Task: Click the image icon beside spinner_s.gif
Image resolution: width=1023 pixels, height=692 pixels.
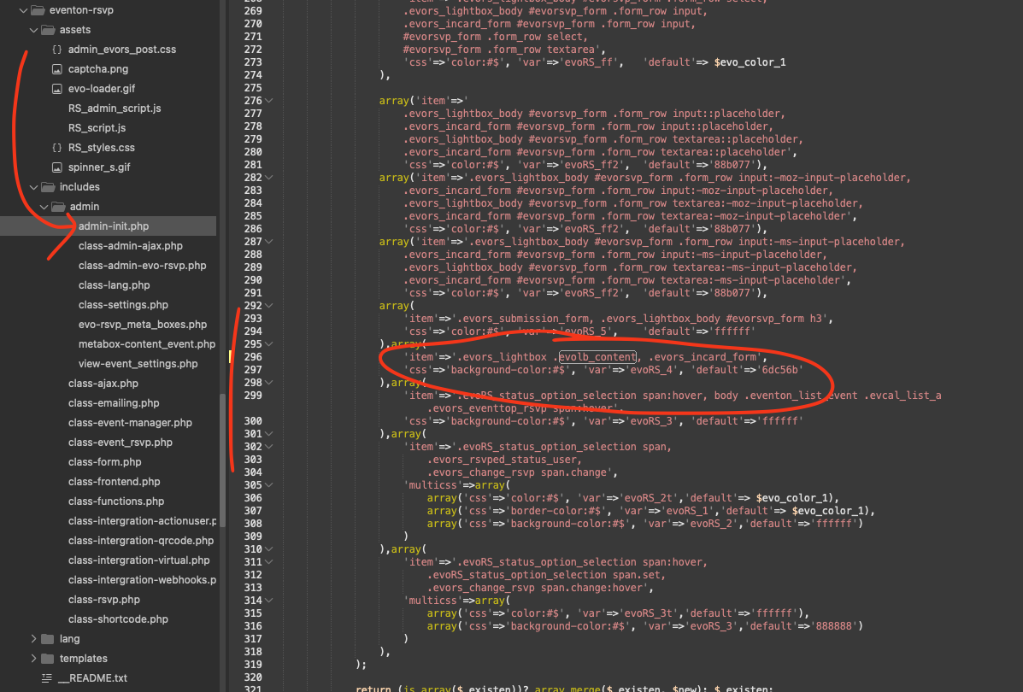Action: point(56,167)
